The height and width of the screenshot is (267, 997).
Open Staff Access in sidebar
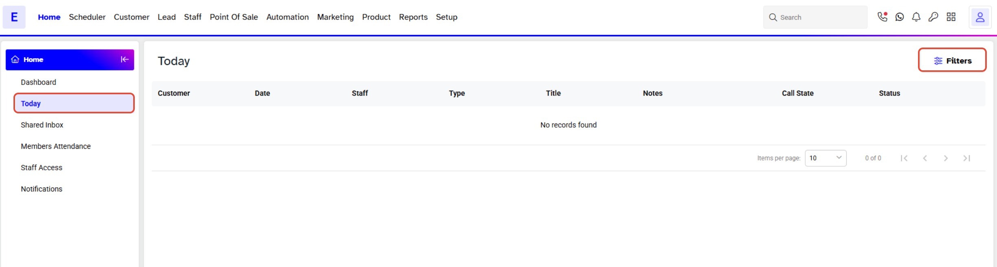coord(42,167)
